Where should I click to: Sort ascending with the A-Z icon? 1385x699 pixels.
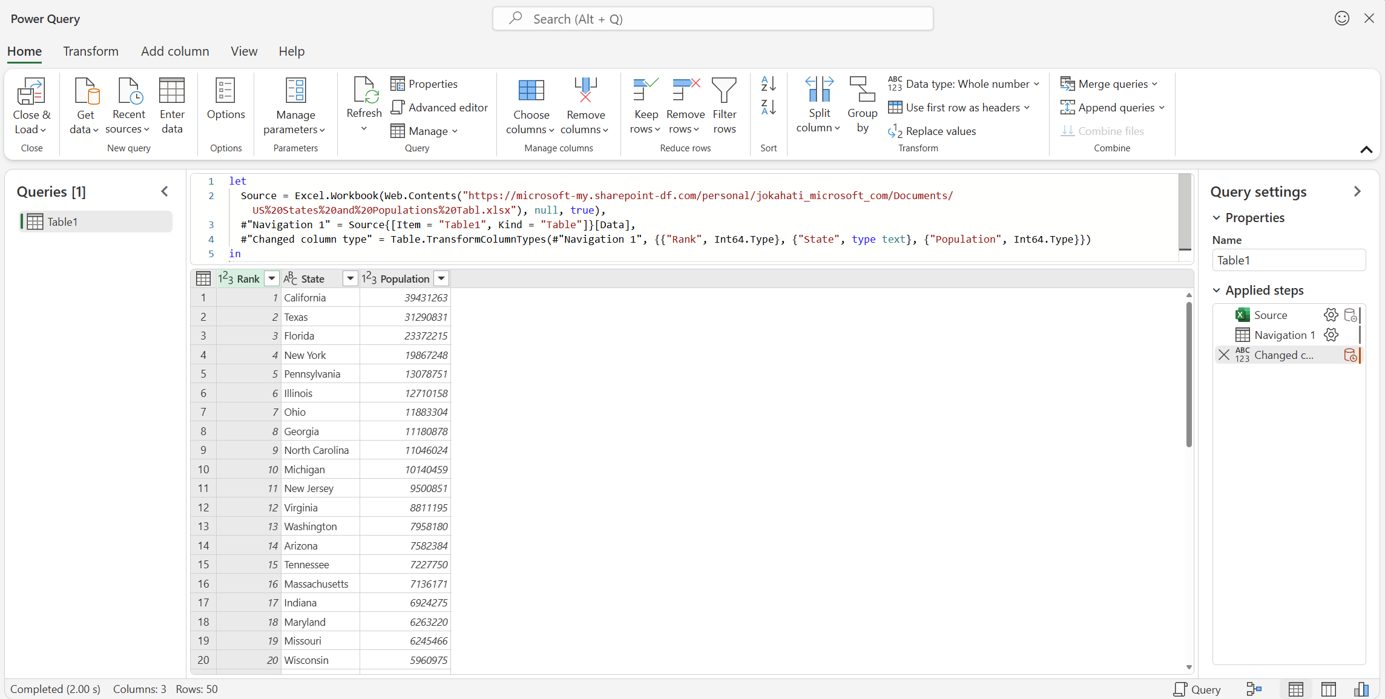tap(768, 84)
